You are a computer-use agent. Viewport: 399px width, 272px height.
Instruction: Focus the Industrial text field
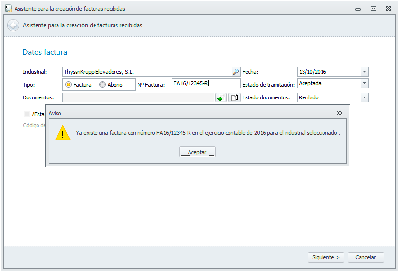[x=147, y=72]
